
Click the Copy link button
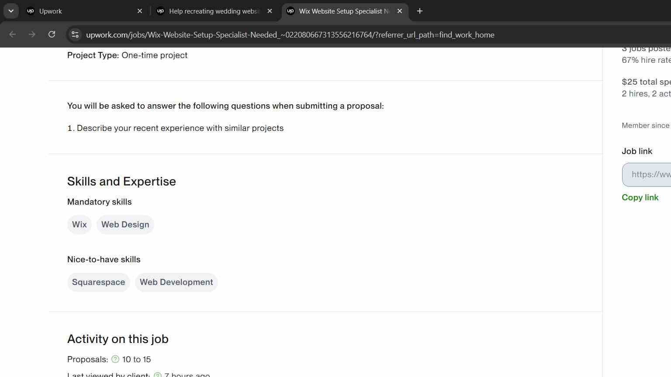(640, 197)
